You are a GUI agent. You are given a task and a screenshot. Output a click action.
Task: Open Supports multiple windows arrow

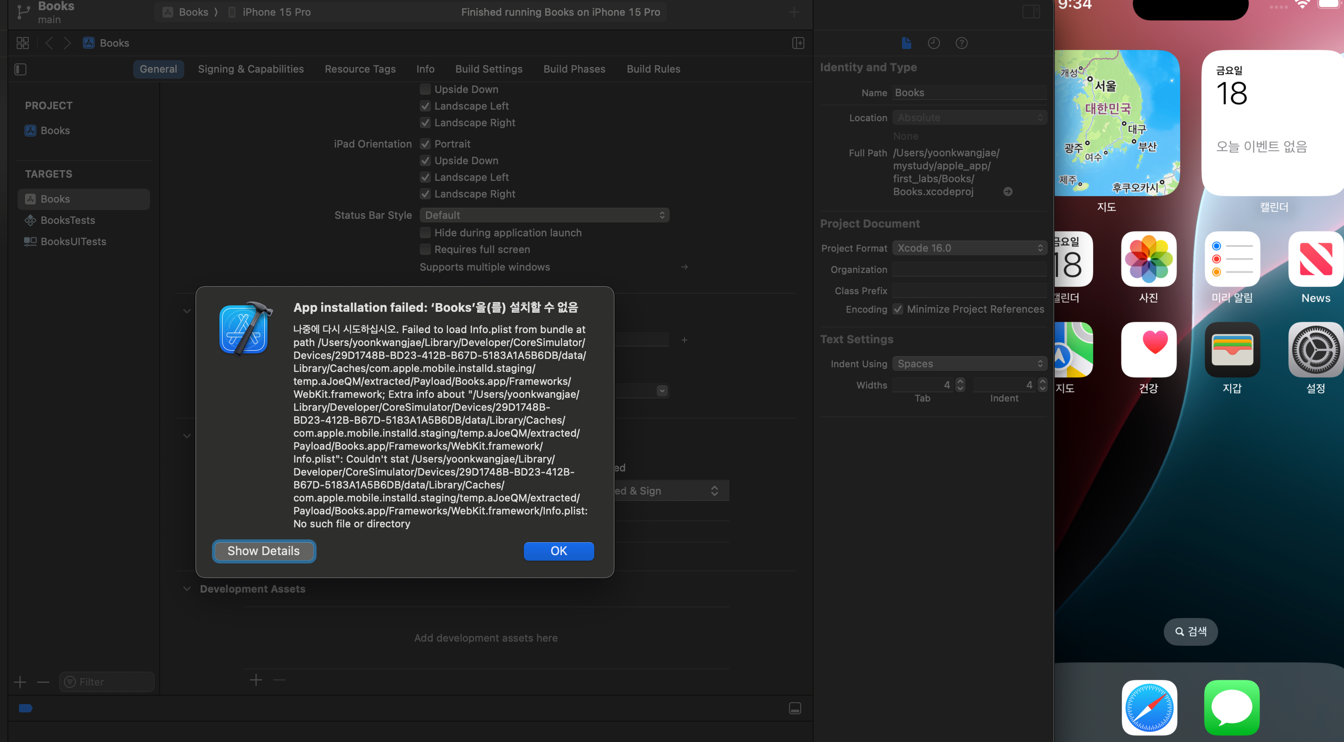click(684, 266)
